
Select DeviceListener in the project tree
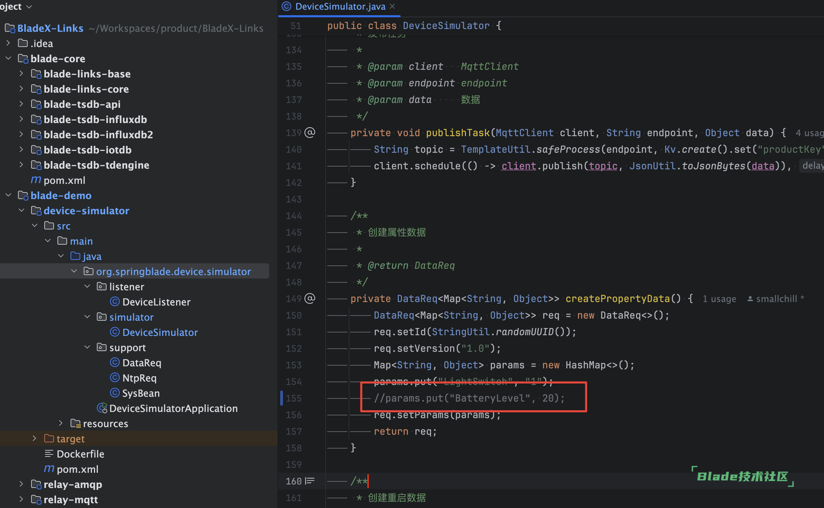[156, 302]
